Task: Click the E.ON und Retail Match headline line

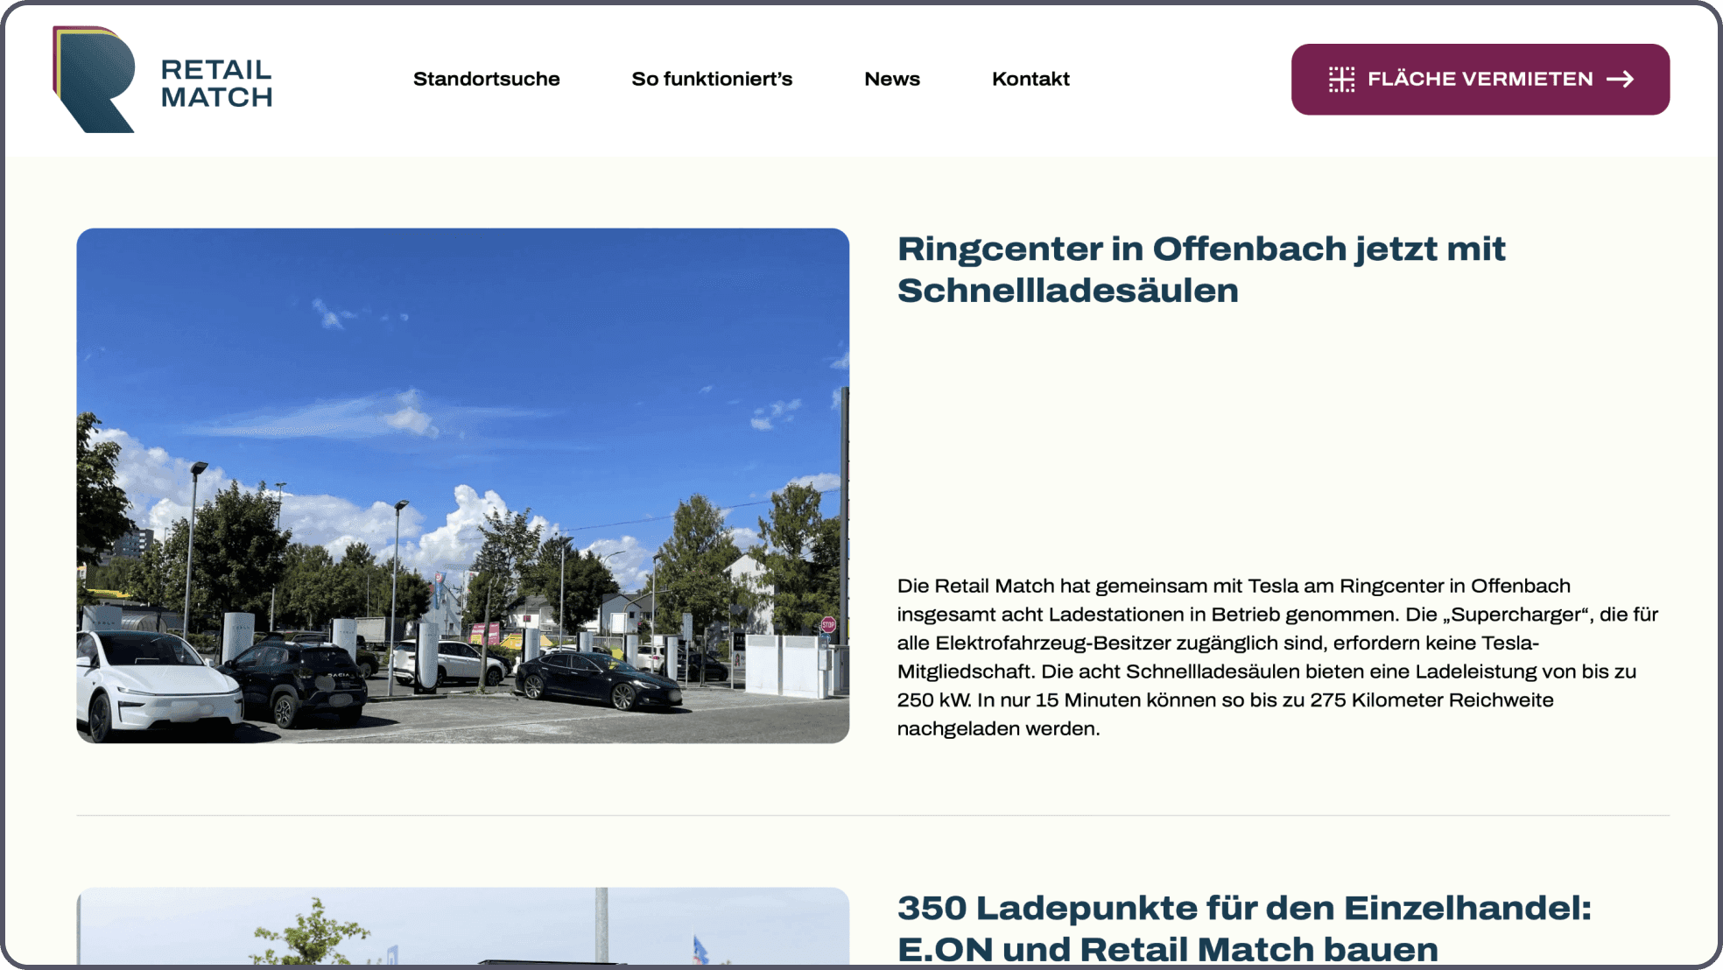Action: [x=1167, y=949]
